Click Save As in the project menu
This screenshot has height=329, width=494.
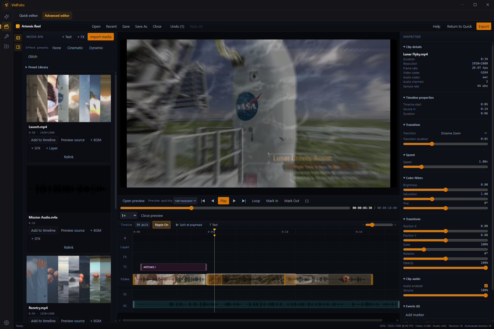pyautogui.click(x=141, y=27)
